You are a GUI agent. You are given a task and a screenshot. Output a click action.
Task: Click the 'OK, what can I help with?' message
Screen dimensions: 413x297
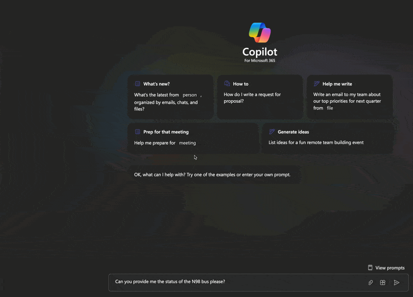point(212,175)
